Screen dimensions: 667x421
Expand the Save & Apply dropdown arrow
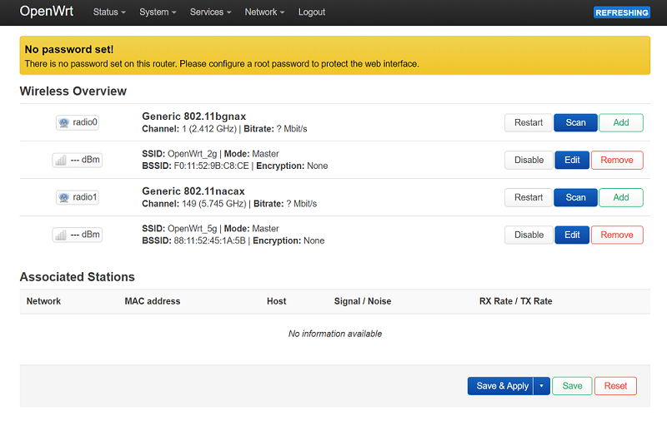pos(541,386)
